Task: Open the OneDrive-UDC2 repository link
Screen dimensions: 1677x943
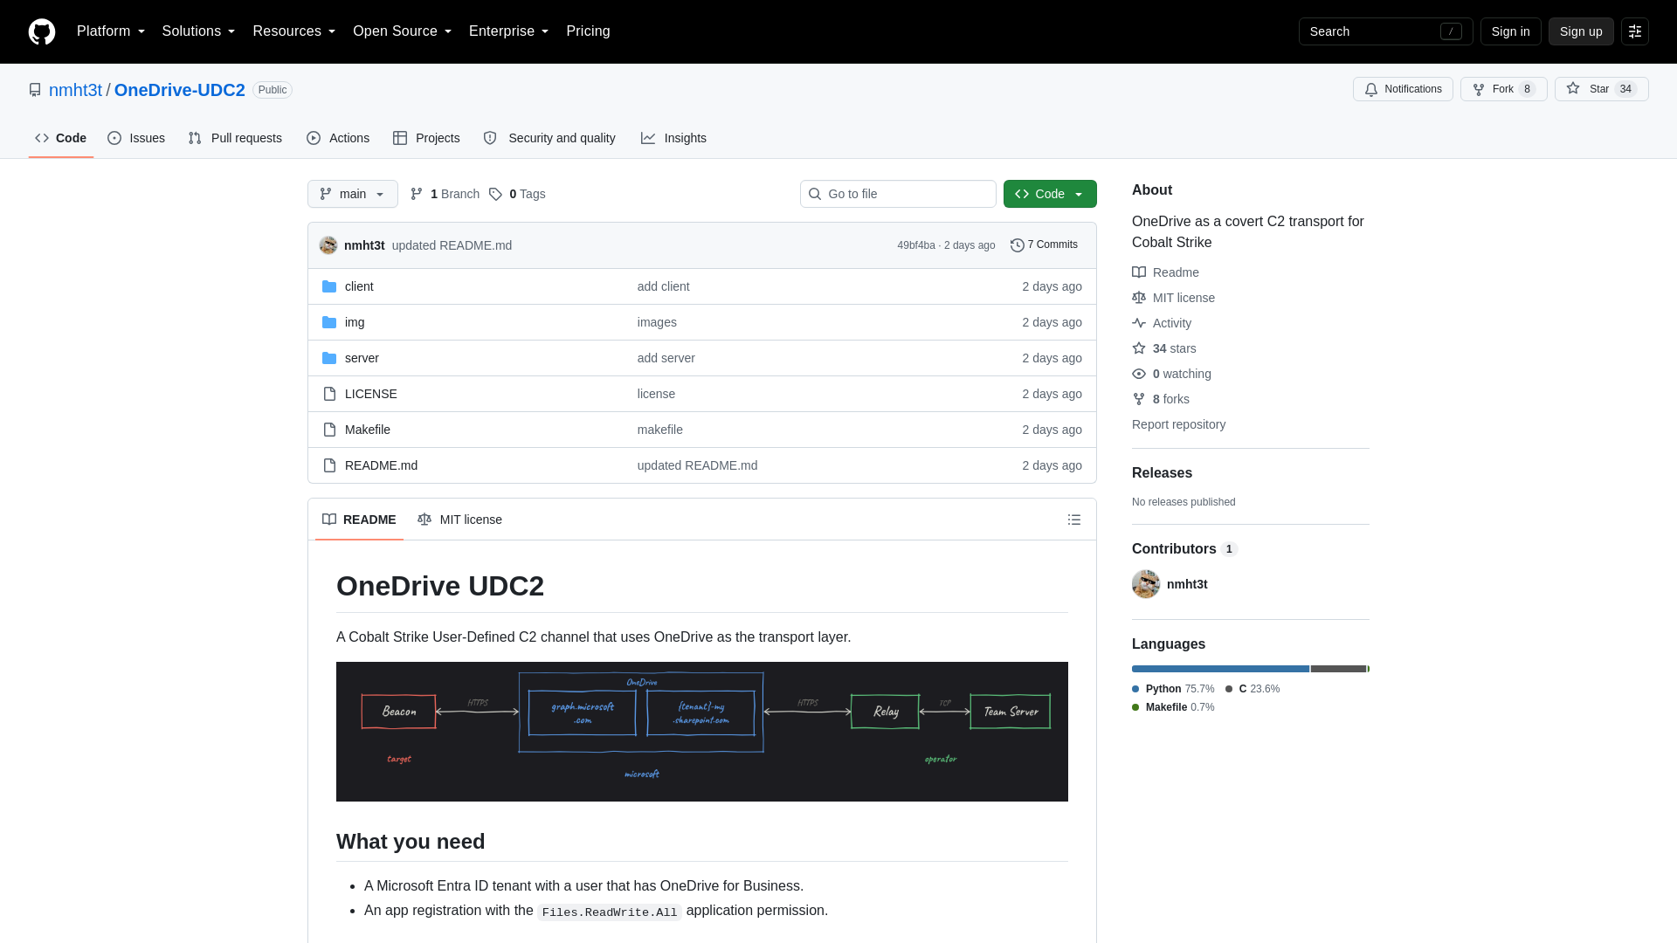Action: tap(180, 90)
